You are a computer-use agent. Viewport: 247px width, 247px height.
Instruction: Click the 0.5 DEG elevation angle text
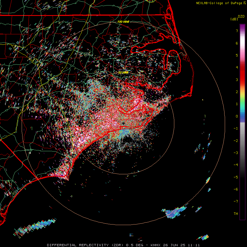(x=135, y=245)
